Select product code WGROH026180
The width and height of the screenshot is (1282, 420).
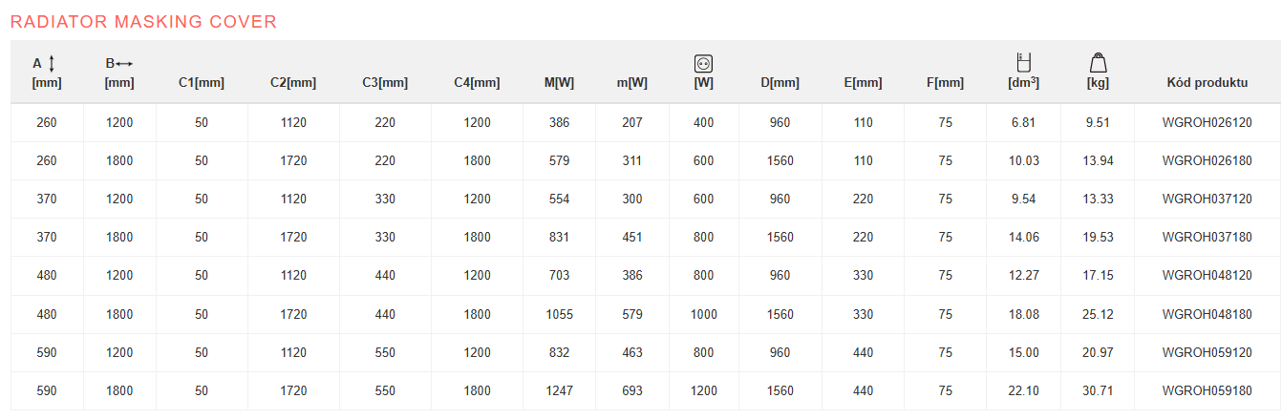tap(1207, 161)
